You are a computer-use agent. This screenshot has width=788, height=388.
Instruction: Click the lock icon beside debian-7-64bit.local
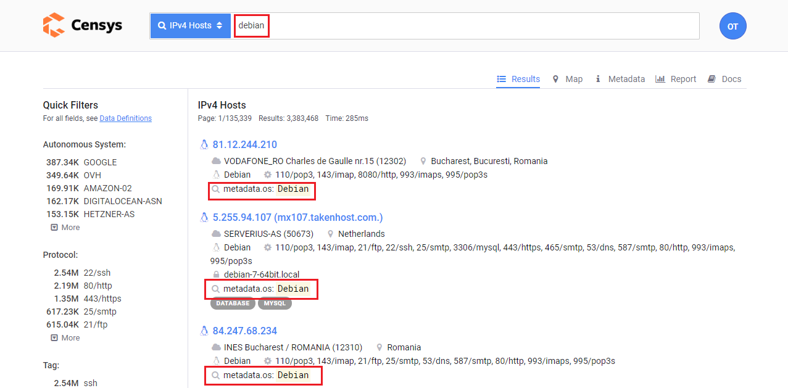(216, 274)
